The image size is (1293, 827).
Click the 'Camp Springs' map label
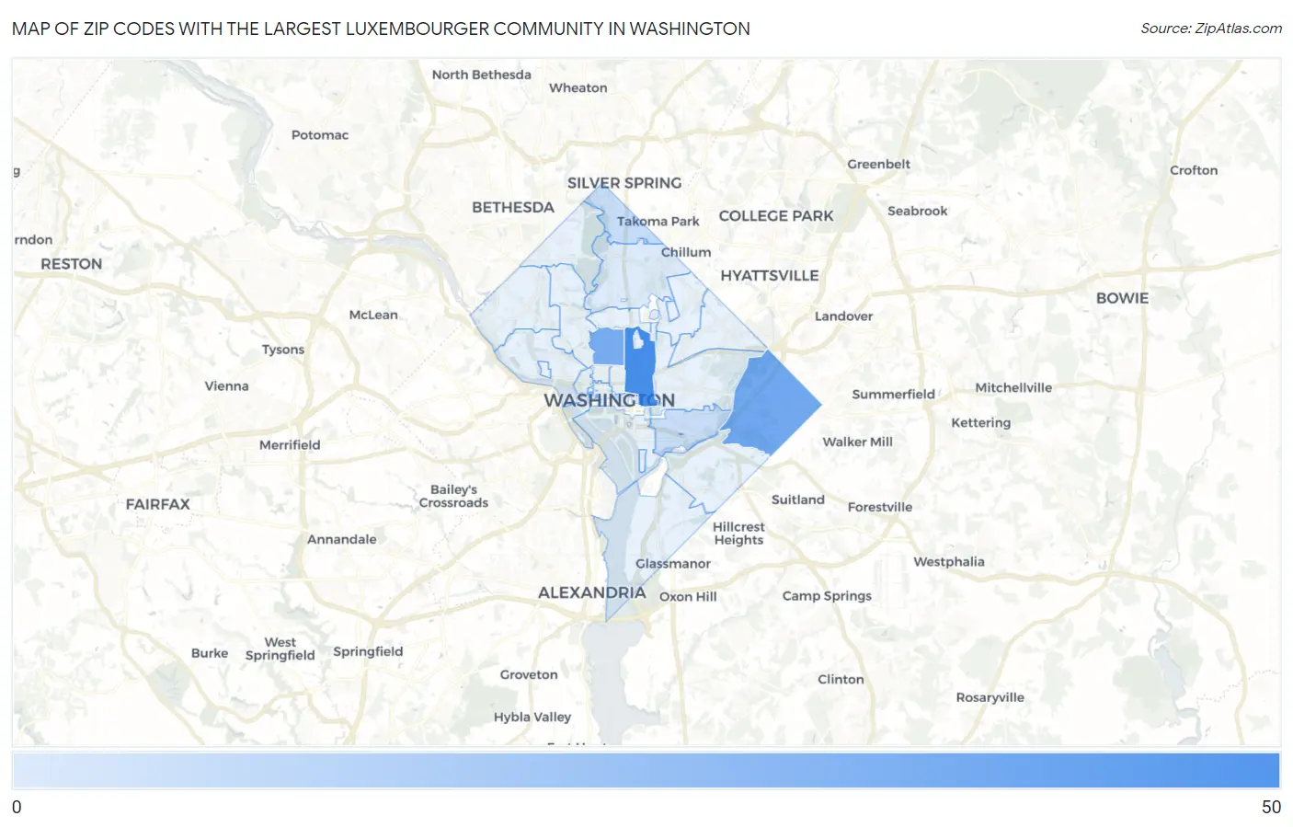pyautogui.click(x=827, y=596)
